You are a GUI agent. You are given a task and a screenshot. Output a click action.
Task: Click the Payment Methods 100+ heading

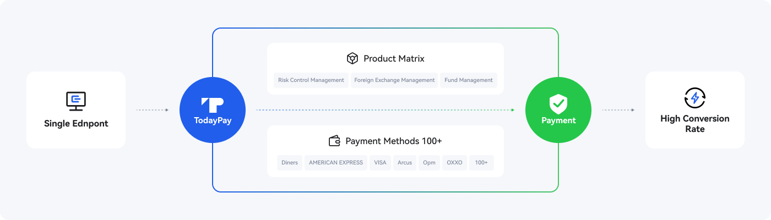[x=393, y=141]
